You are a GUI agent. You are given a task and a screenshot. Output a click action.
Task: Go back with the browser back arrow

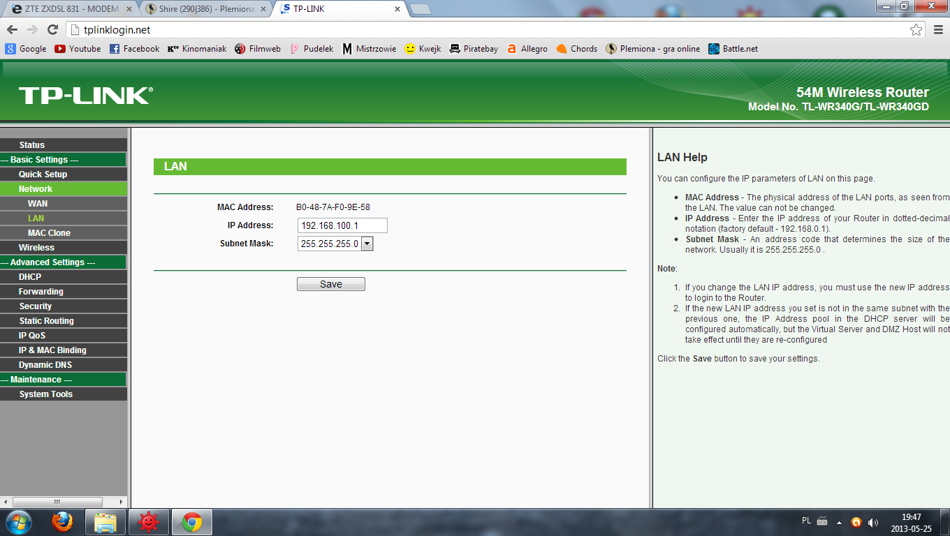[x=12, y=30]
